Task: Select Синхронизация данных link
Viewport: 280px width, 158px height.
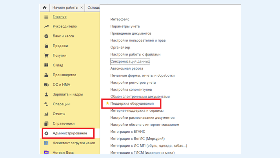Action: coord(130,61)
